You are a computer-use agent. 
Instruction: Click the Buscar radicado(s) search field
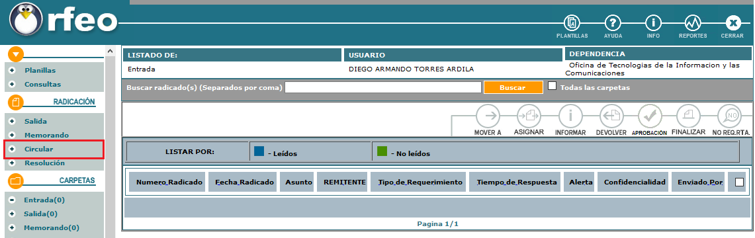tap(383, 87)
